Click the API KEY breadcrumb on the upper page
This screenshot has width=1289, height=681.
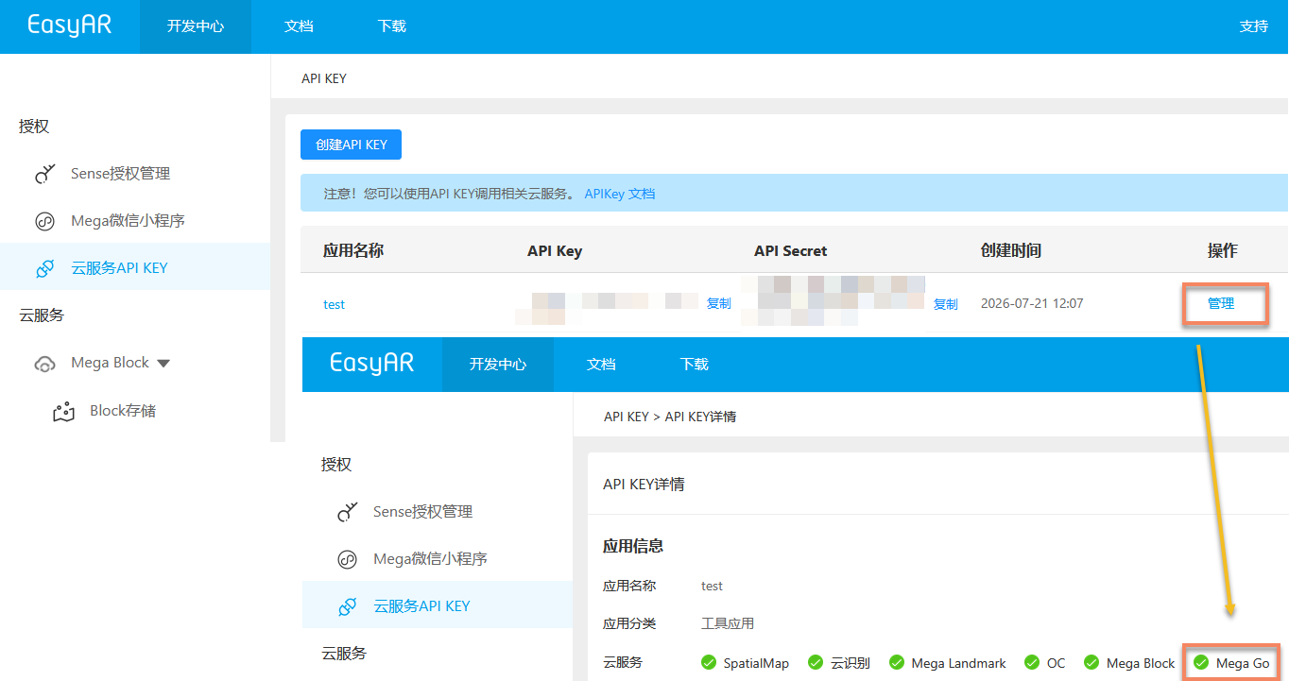click(324, 78)
